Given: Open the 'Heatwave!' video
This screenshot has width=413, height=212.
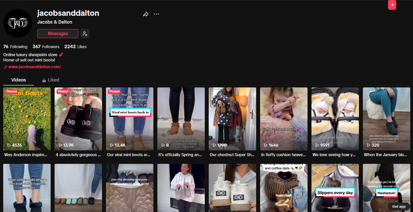Looking at the screenshot, I should (386, 188).
